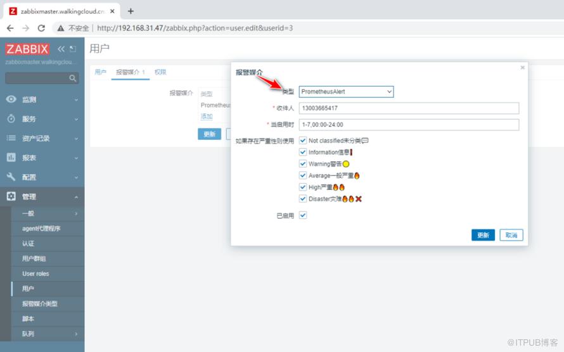The width and height of the screenshot is (564, 352).
Task: Open the 报表 reports chart icon menu
Action: click(x=11, y=157)
